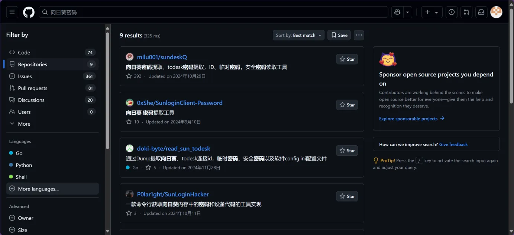
Task: Open the three-dot more options menu
Action: click(x=359, y=35)
